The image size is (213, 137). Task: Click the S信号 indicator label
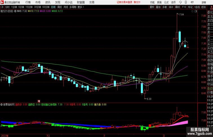(88, 105)
